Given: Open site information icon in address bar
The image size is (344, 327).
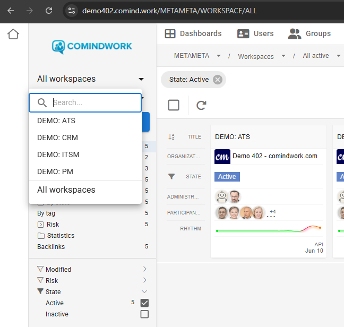Looking at the screenshot, I should 72,11.
